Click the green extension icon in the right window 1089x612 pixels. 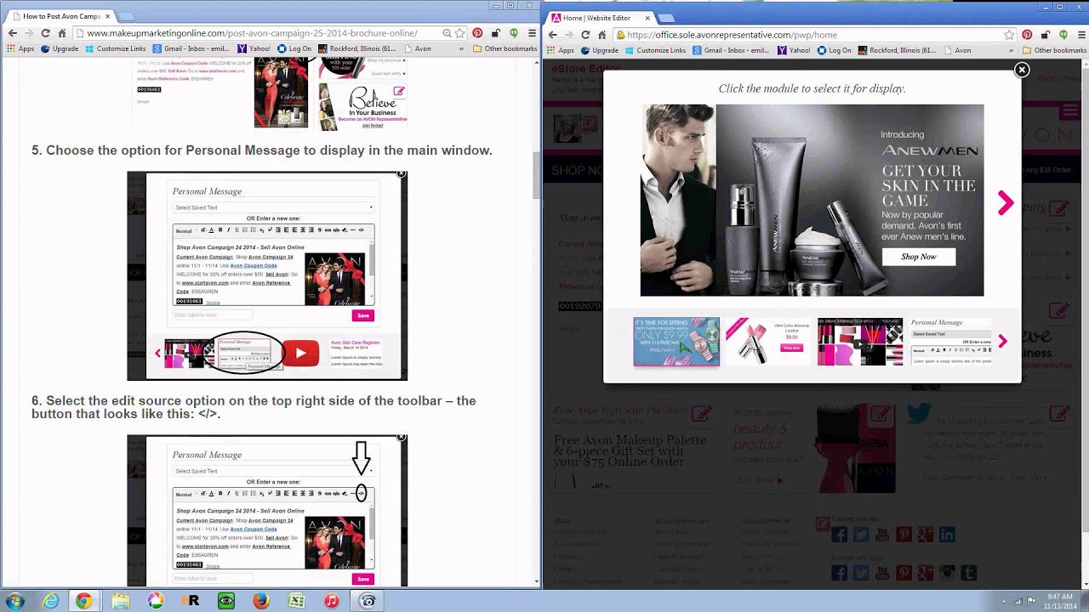[x=1063, y=35]
